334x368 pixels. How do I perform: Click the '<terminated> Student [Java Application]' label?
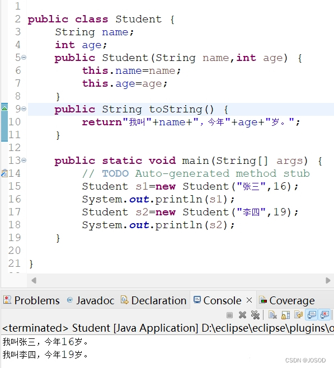click(100, 328)
